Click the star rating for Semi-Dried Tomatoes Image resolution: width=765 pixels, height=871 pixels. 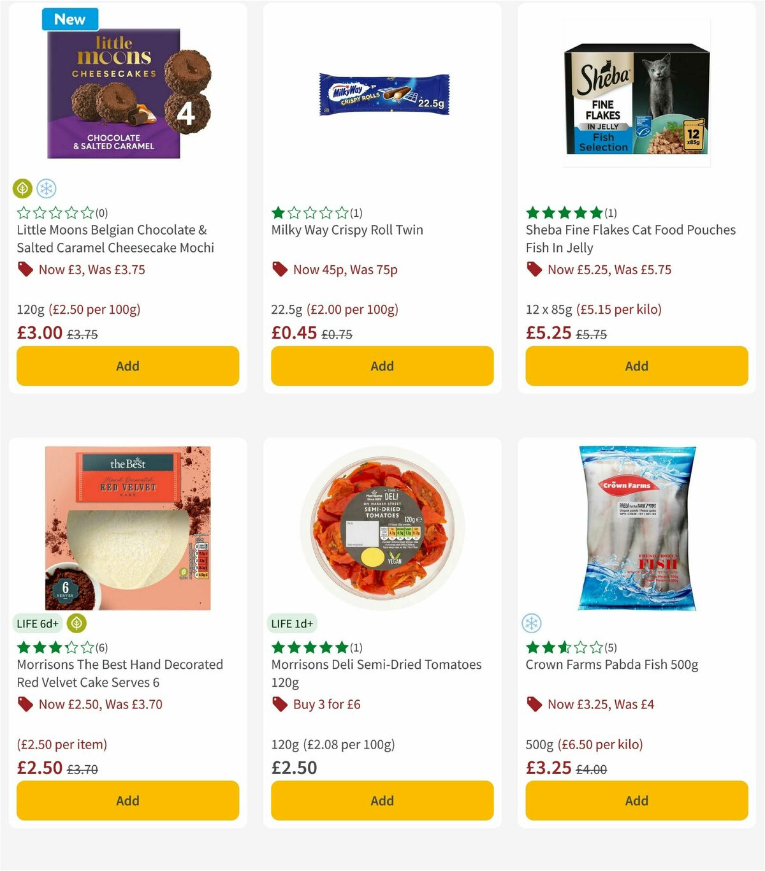coord(309,647)
